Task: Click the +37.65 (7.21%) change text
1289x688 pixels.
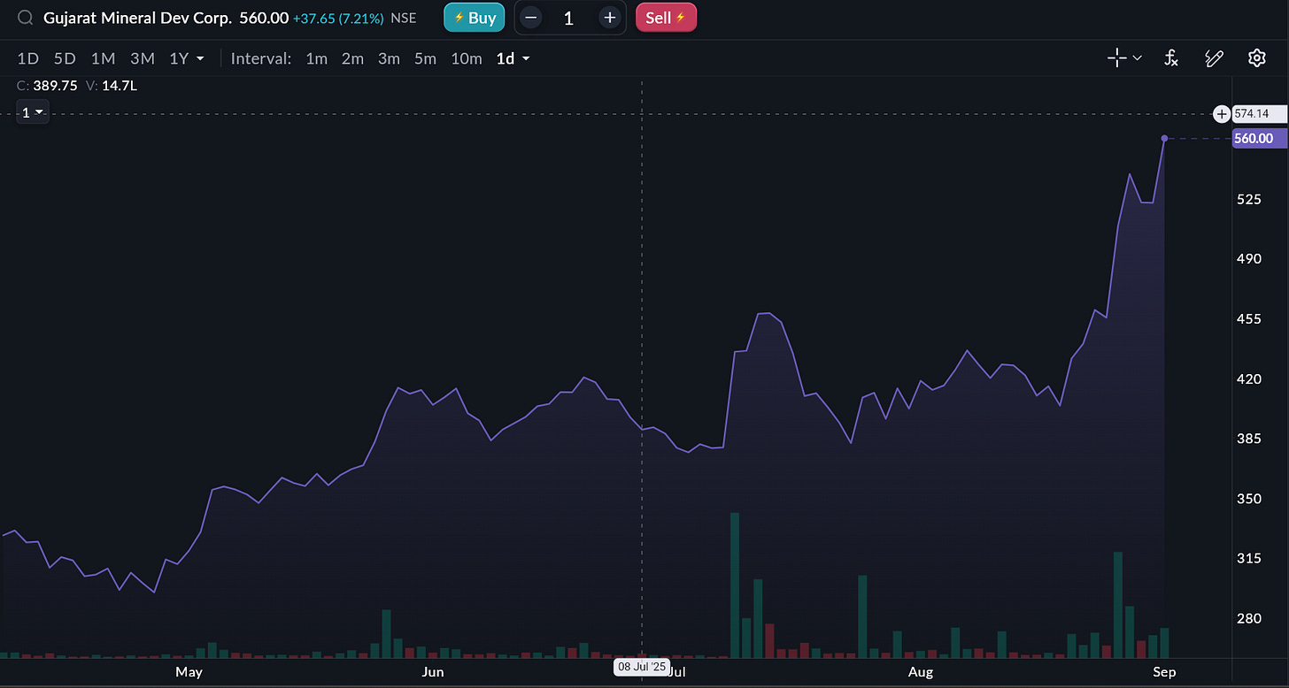Action: [x=339, y=18]
